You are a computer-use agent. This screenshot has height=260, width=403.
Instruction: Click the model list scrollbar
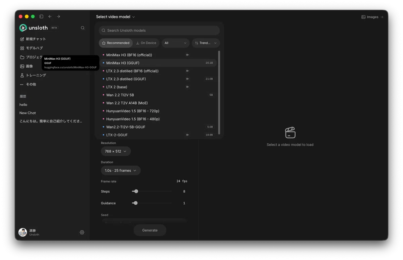(219, 92)
